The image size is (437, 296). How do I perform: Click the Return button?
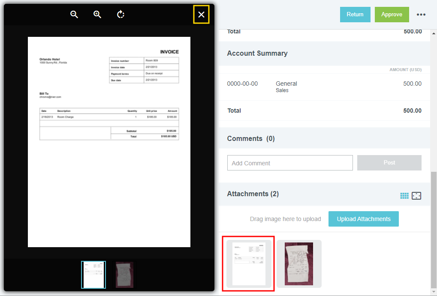(x=355, y=15)
